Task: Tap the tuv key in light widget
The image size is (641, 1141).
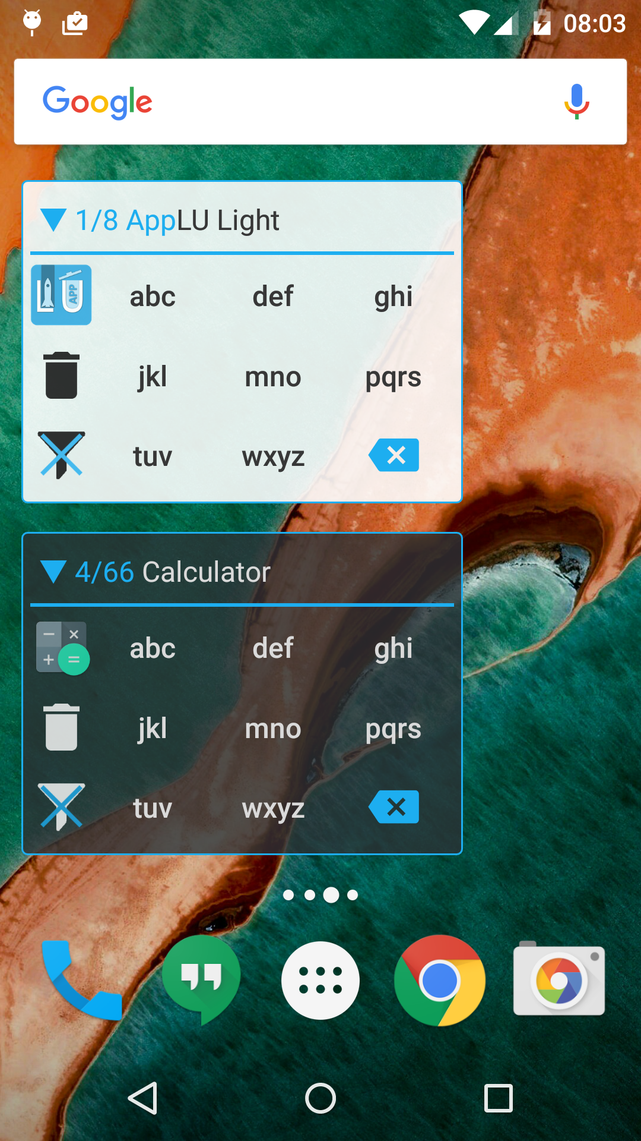Action: coord(153,456)
